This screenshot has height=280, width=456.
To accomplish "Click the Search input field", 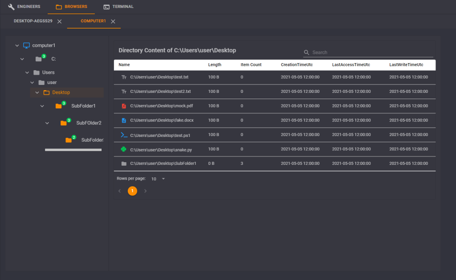I will (x=372, y=52).
